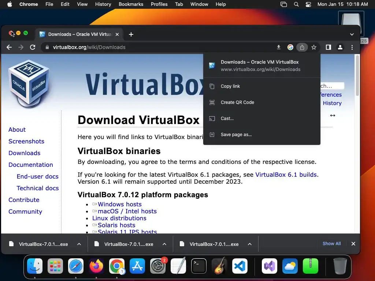Follow the VirtualBox 6.1 builds link
This screenshot has width=375, height=281.
point(286,175)
